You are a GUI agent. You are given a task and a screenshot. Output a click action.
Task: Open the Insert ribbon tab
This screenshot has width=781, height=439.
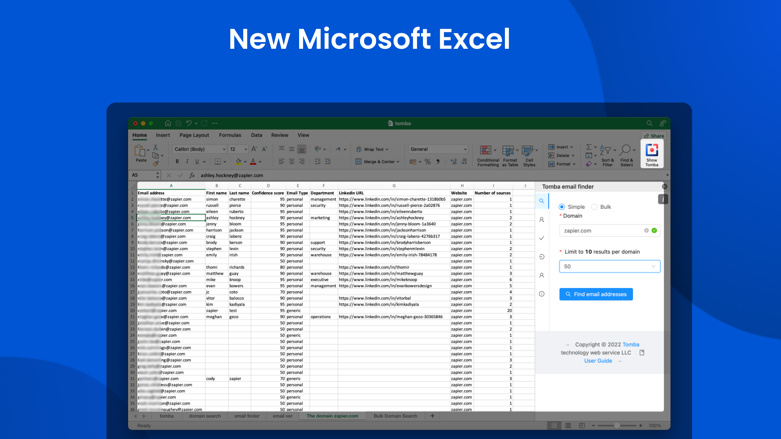coord(163,135)
